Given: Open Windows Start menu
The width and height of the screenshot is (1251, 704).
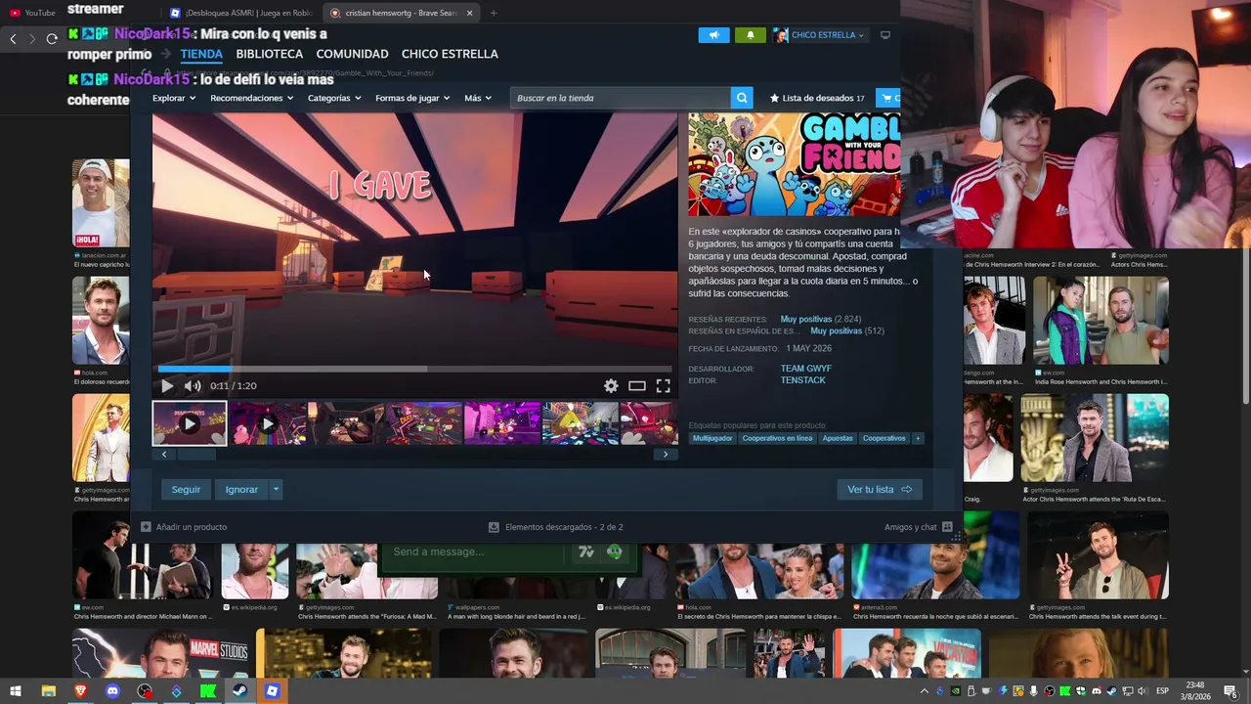Looking at the screenshot, I should (16, 691).
